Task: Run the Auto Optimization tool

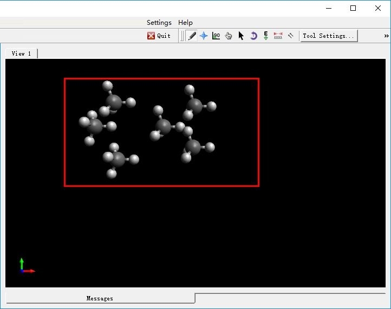Action: click(266, 36)
